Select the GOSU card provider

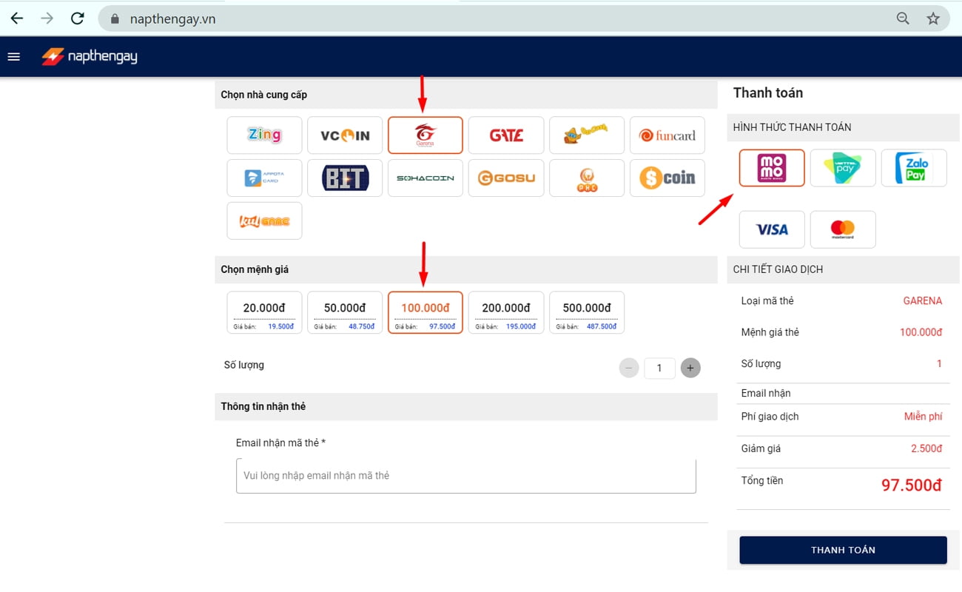point(506,178)
